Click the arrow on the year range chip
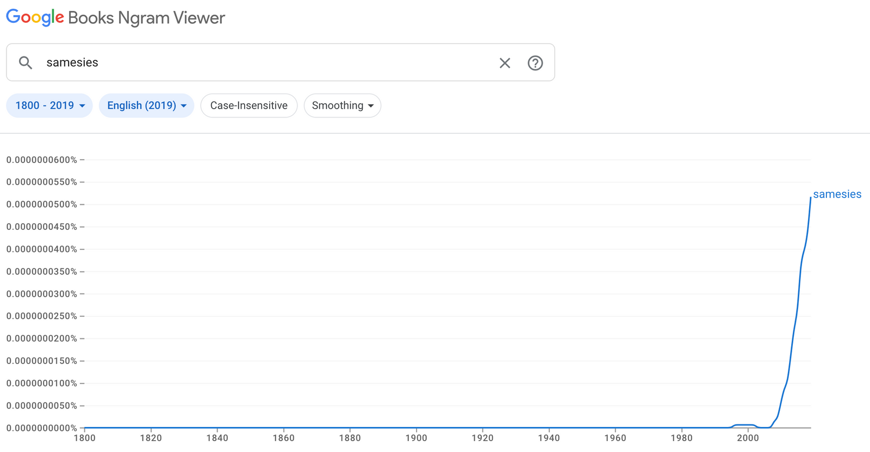 (x=82, y=106)
